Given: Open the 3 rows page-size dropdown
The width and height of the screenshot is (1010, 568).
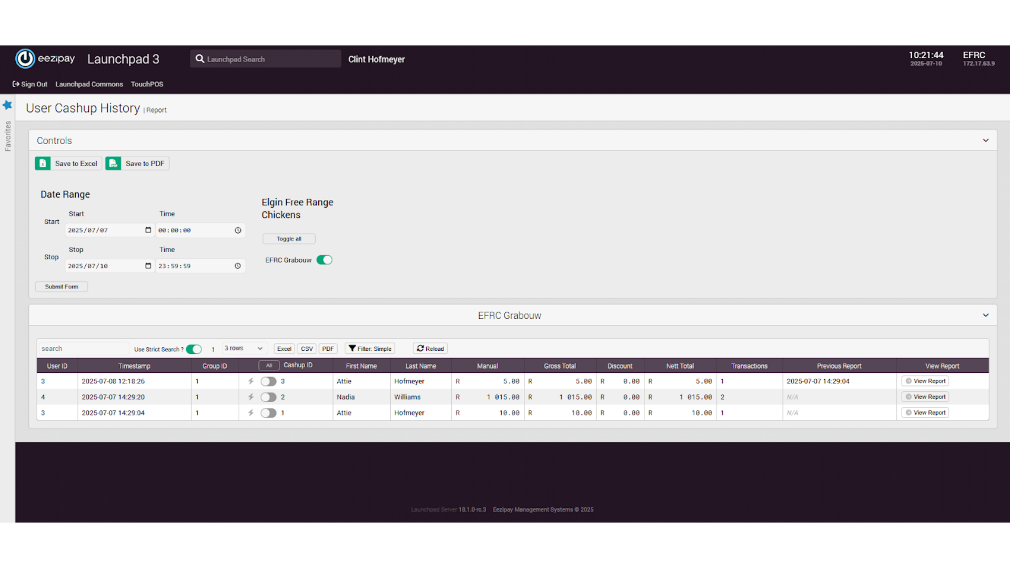Looking at the screenshot, I should 244,349.
